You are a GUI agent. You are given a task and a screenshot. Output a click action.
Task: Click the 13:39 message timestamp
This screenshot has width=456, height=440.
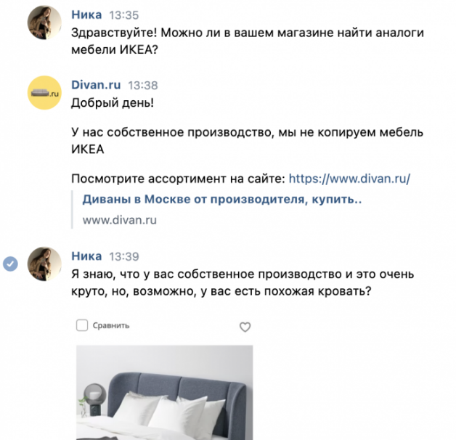pyautogui.click(x=124, y=256)
